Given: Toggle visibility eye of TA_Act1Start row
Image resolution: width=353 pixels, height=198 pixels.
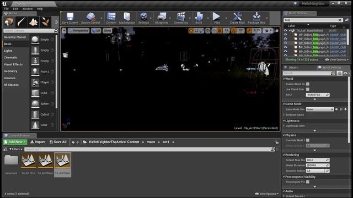Looking at the screenshot, I should [x=286, y=31].
